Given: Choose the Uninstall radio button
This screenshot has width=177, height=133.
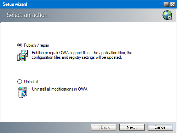Looking at the screenshot, I should point(19,82).
